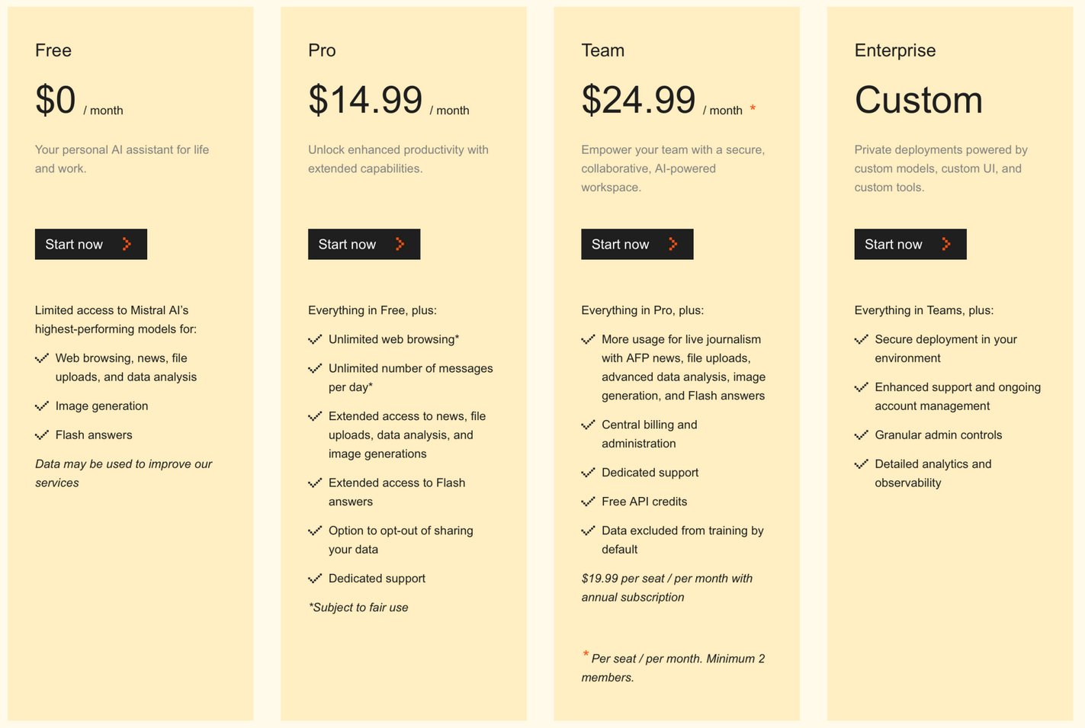Click the $14.99 Pro price
The width and height of the screenshot is (1085, 728).
365,100
